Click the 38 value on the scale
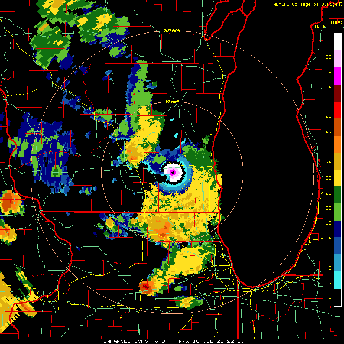 pyautogui.click(x=328, y=148)
